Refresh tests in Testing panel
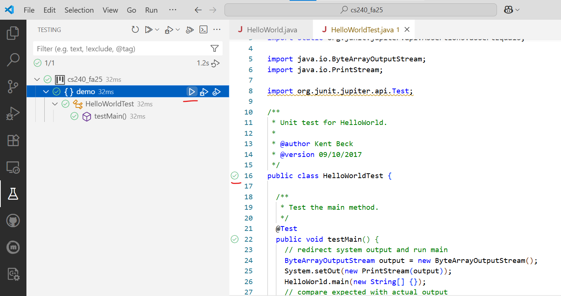The height and width of the screenshot is (296, 561). coord(135,30)
